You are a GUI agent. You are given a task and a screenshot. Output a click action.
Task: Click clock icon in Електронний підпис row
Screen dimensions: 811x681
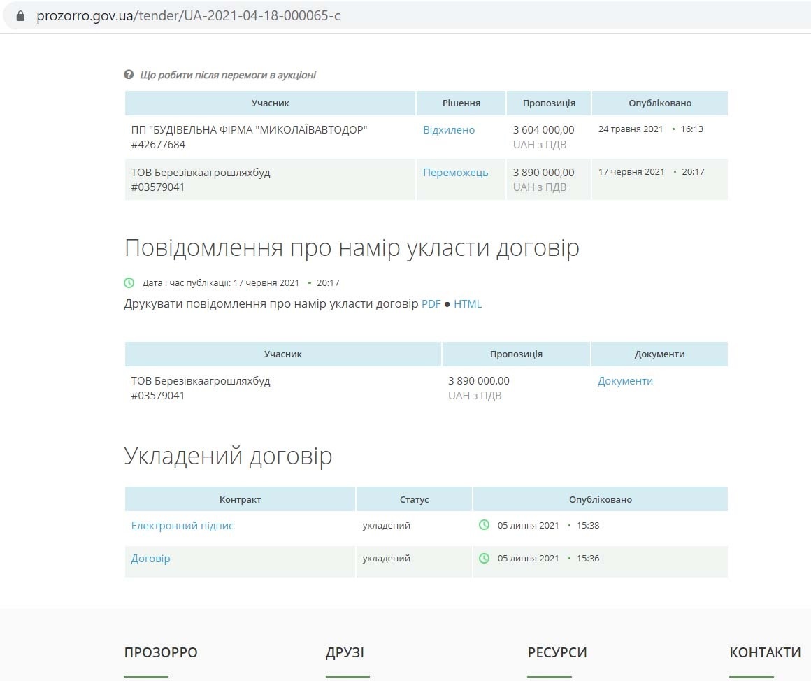484,525
